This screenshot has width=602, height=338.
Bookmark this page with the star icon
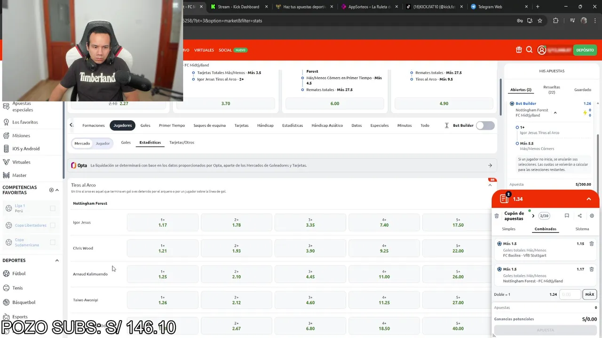540,21
